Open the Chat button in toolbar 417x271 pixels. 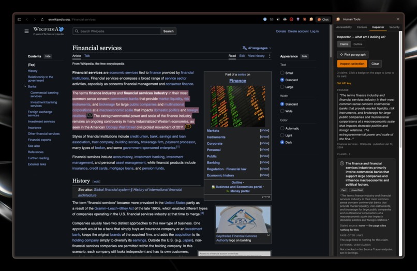[x=323, y=20]
